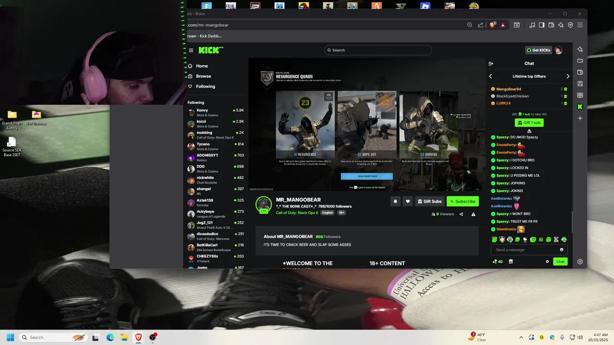Toggle the Brave sidebar panel button
Screen dimensions: 614x345
click(x=542, y=25)
